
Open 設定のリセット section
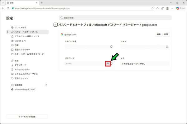click(27, 78)
